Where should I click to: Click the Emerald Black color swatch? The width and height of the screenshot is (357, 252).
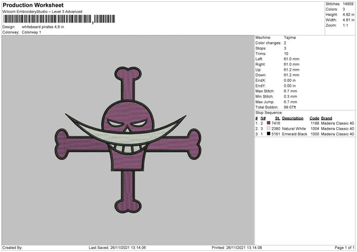tap(268, 134)
